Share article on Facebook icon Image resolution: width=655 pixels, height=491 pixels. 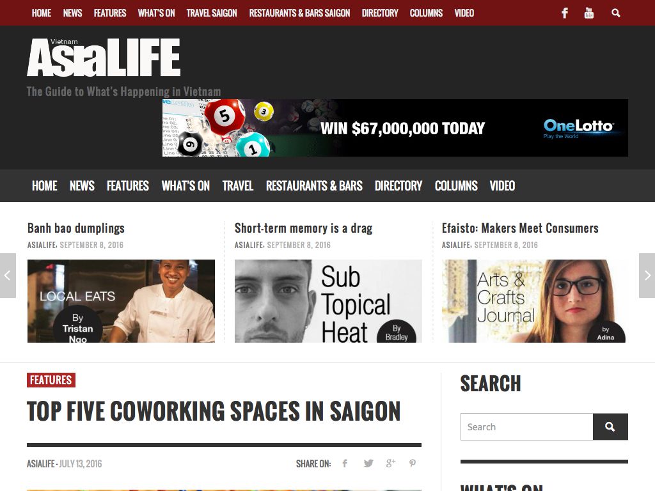point(345,464)
